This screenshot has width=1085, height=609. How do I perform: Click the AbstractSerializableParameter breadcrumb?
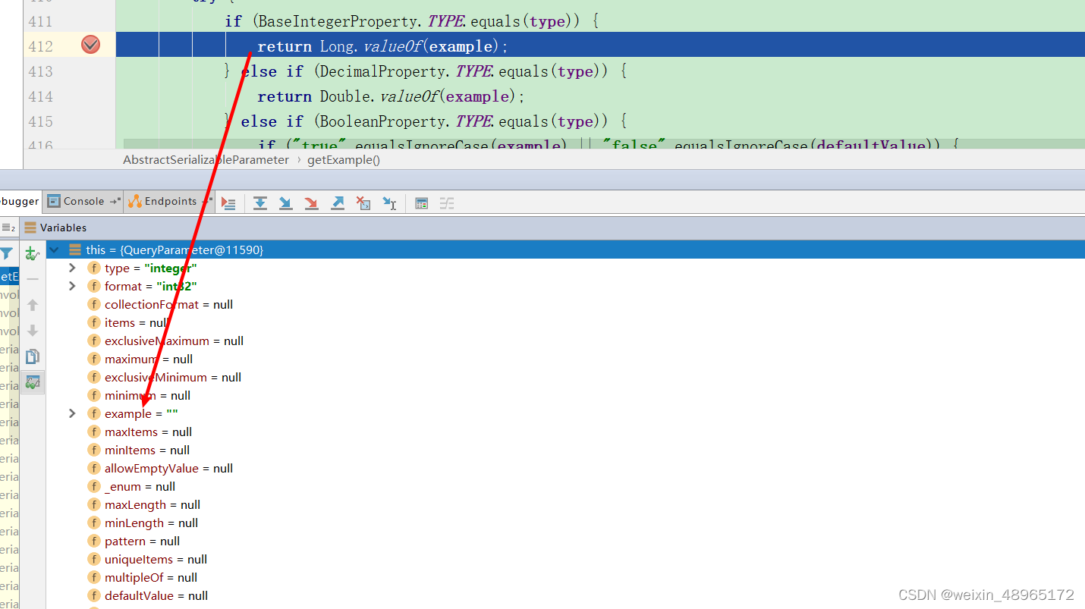tap(206, 159)
